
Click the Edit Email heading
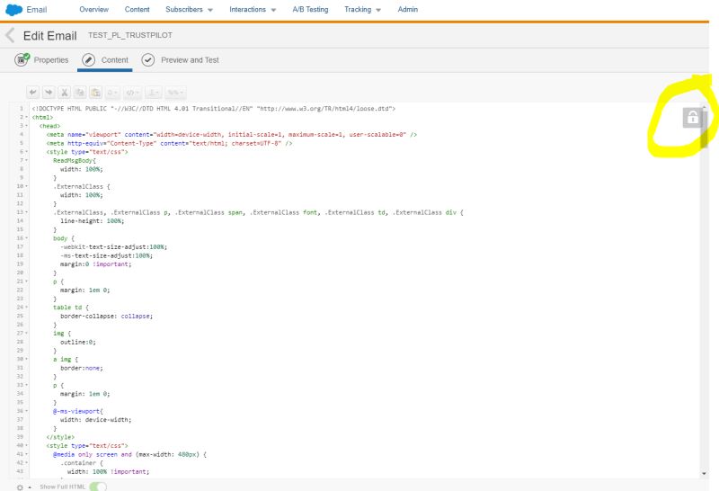[x=50, y=36]
